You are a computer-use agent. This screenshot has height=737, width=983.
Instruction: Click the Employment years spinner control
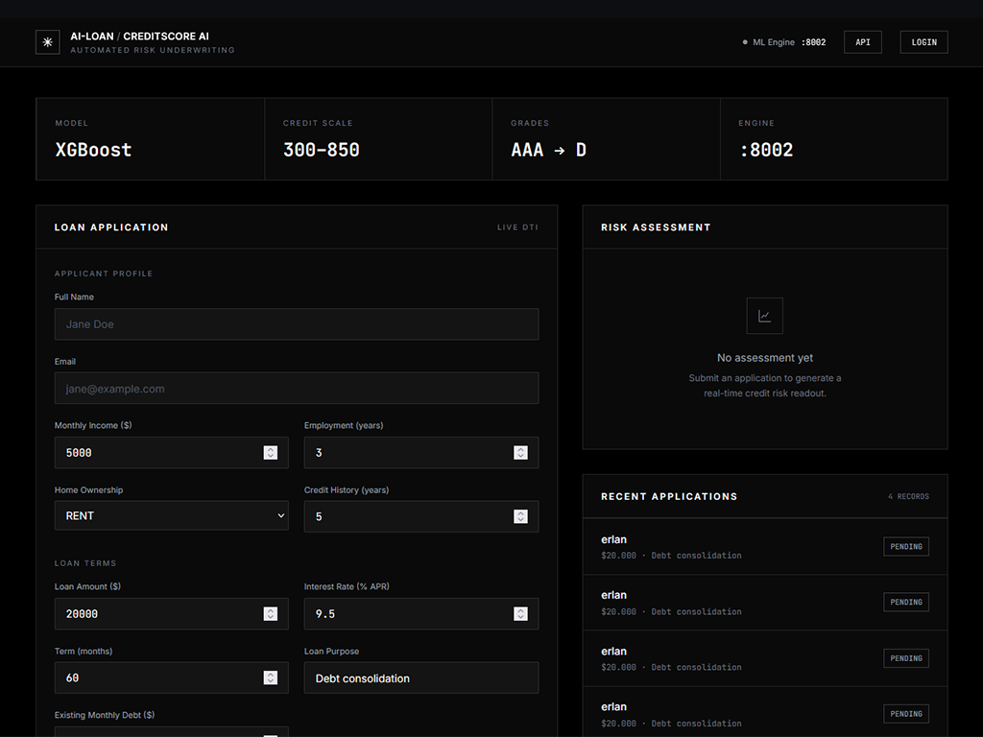[520, 453]
